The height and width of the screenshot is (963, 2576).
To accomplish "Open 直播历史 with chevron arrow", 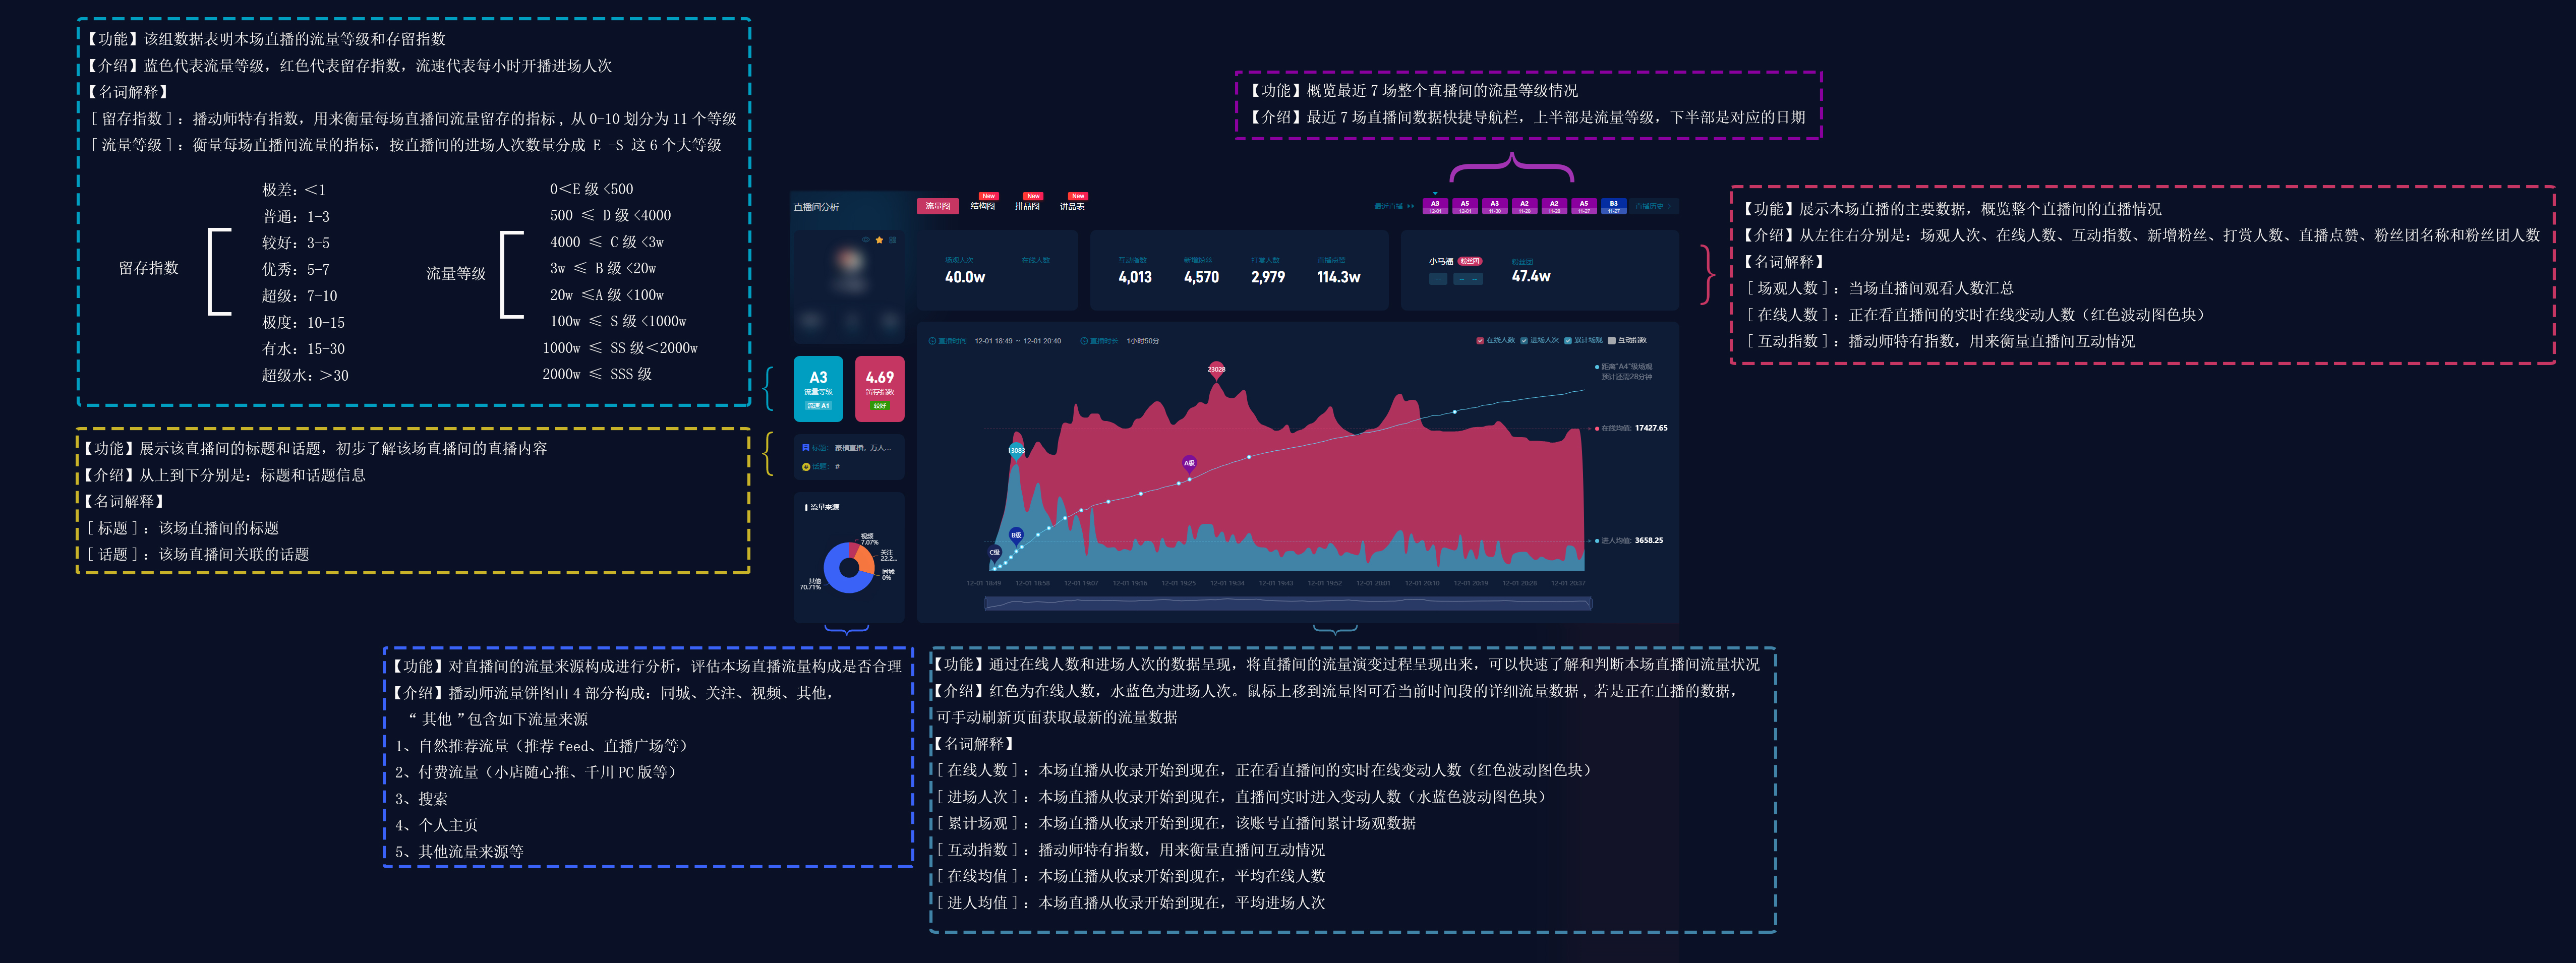I will tap(1653, 207).
